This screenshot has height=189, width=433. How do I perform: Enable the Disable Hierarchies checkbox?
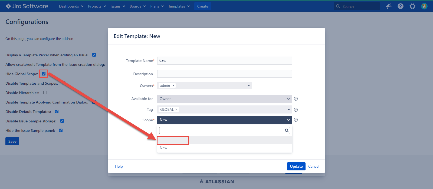click(45, 93)
